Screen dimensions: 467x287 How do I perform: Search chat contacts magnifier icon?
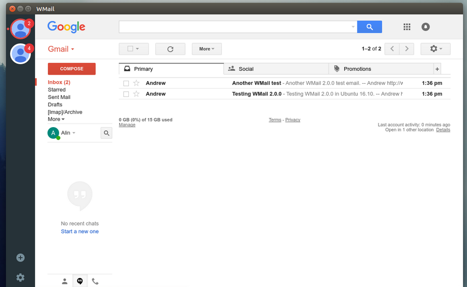(x=106, y=133)
